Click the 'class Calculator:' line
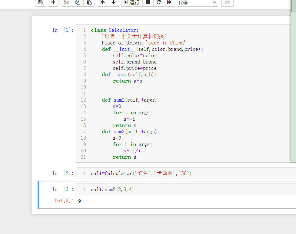The width and height of the screenshot is (296, 234). pos(115,30)
